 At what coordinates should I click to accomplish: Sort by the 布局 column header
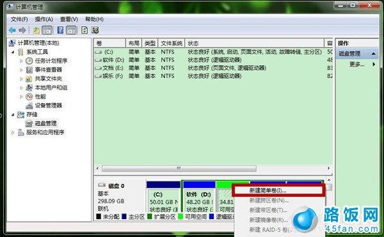(x=134, y=43)
